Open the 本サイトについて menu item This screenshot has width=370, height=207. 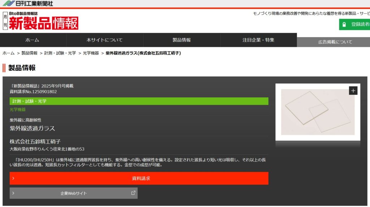104,40
